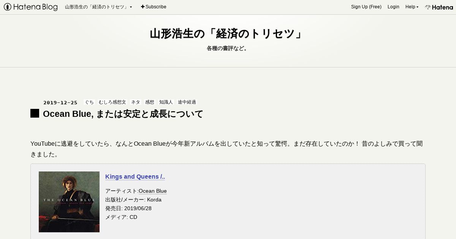
Task: Click the Hatena logo at top right
Action: click(x=439, y=7)
